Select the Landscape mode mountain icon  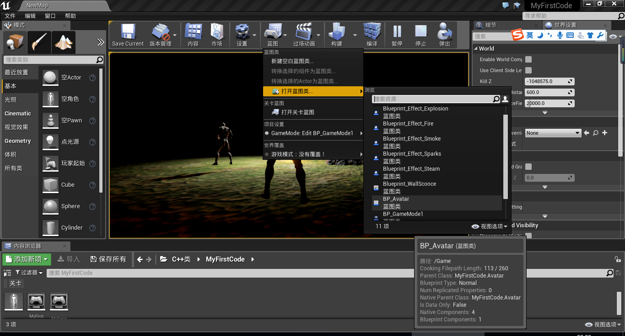pyautogui.click(x=64, y=42)
